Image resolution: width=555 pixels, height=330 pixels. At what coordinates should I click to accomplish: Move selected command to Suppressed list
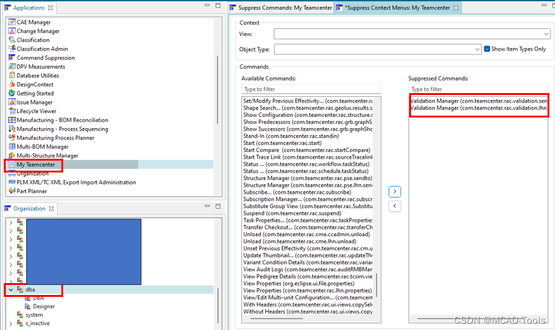[x=395, y=191]
